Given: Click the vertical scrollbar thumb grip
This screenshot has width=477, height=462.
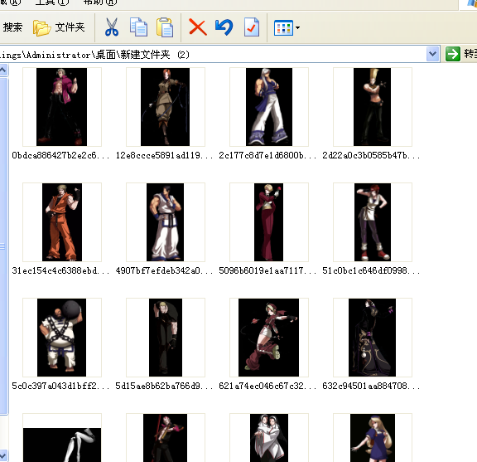Looking at the screenshot, I should point(2,246).
